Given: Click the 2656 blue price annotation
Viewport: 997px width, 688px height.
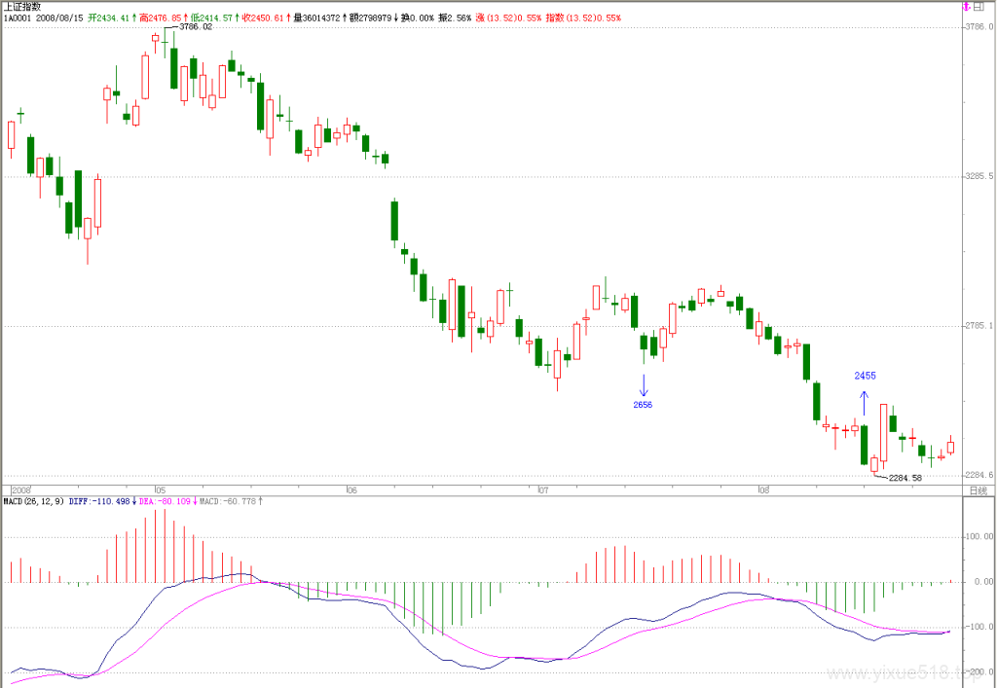Looking at the screenshot, I should tap(643, 405).
